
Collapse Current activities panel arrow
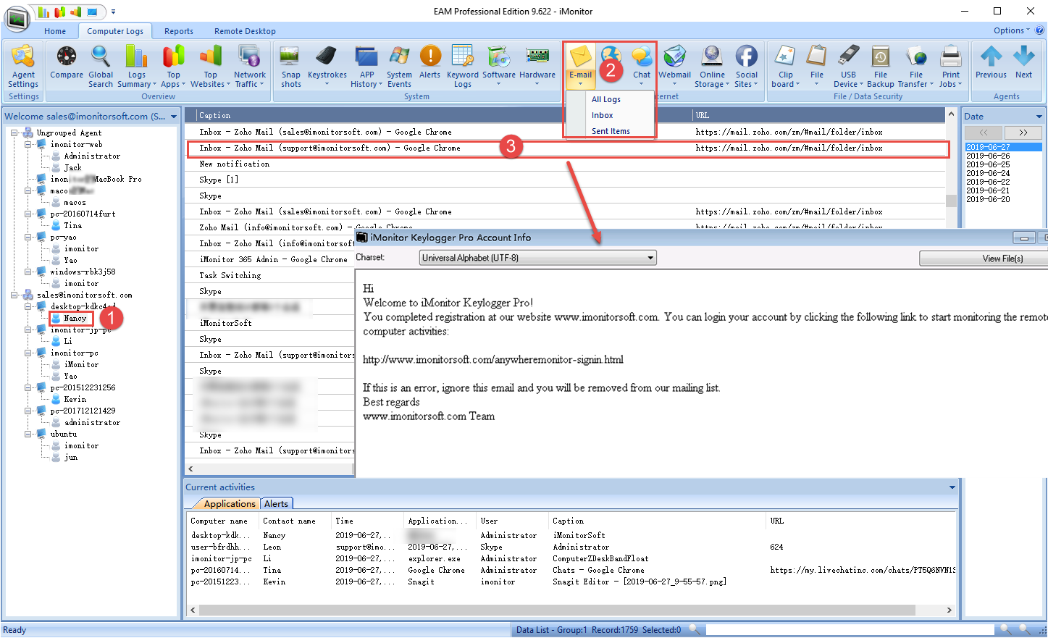coord(952,487)
